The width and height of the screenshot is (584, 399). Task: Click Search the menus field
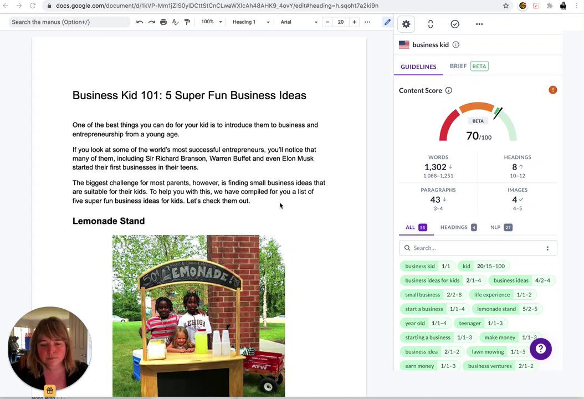(69, 22)
